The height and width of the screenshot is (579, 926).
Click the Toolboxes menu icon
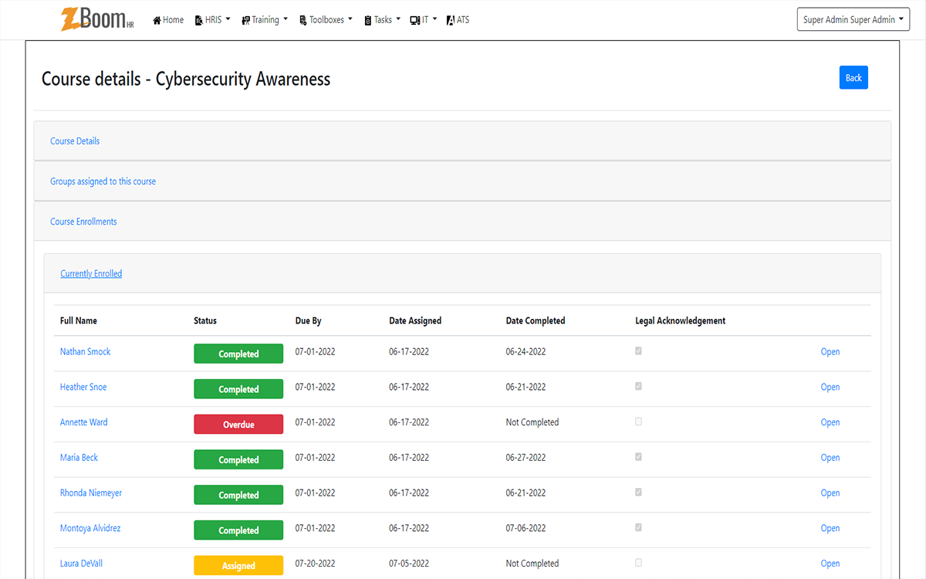pos(303,20)
